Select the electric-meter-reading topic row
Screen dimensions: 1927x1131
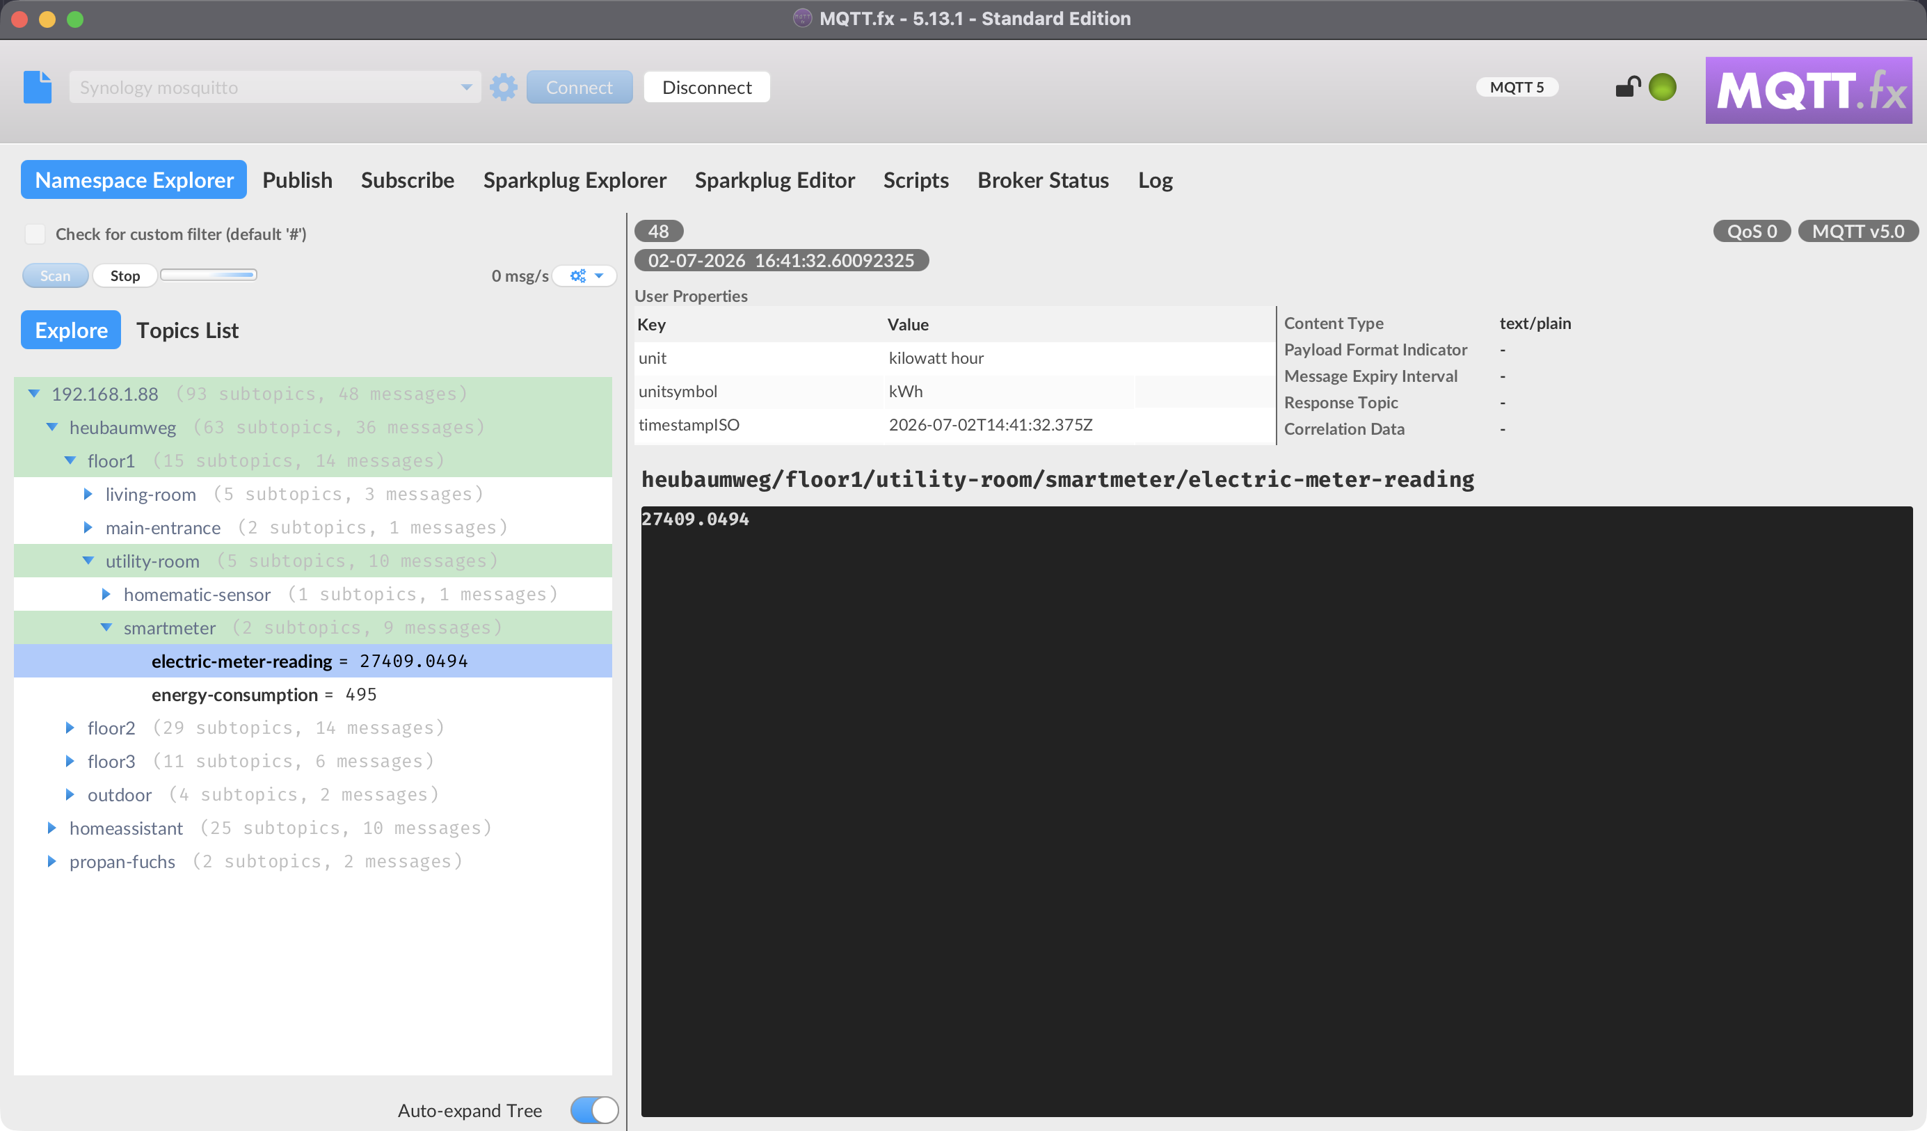click(x=313, y=661)
